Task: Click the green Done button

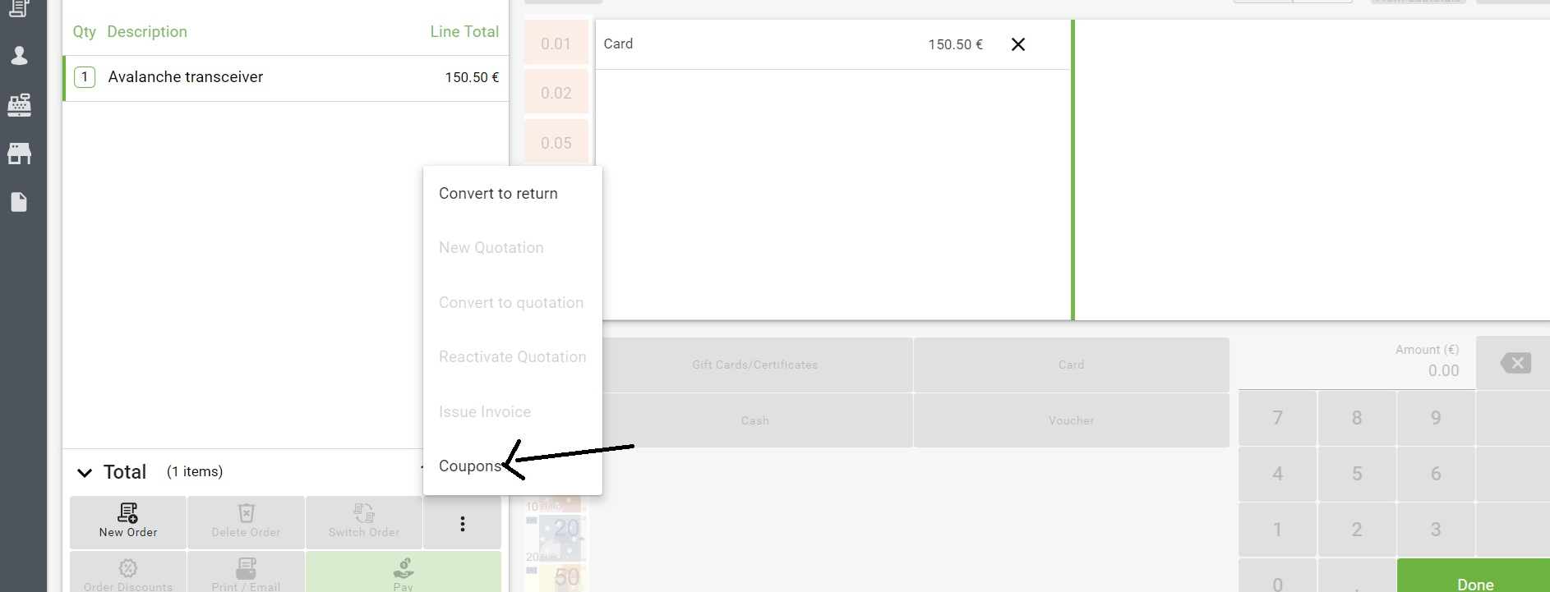Action: pos(1474,576)
